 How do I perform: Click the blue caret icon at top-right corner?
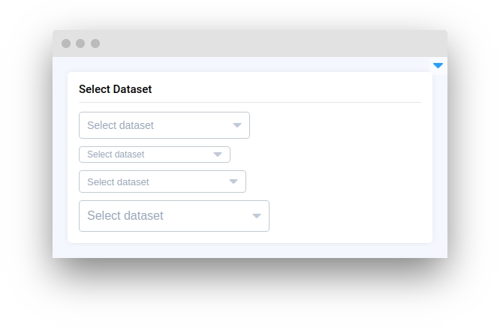tap(438, 66)
